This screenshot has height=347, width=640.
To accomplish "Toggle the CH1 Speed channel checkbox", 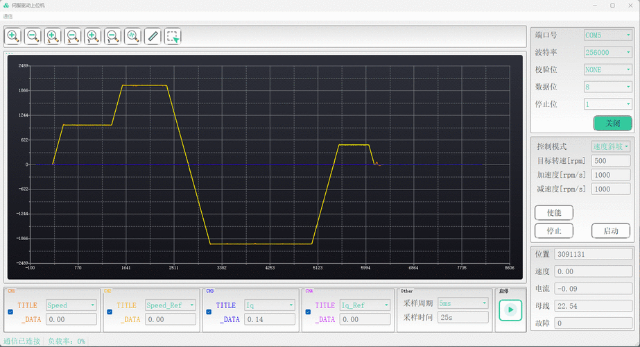I will [10, 312].
